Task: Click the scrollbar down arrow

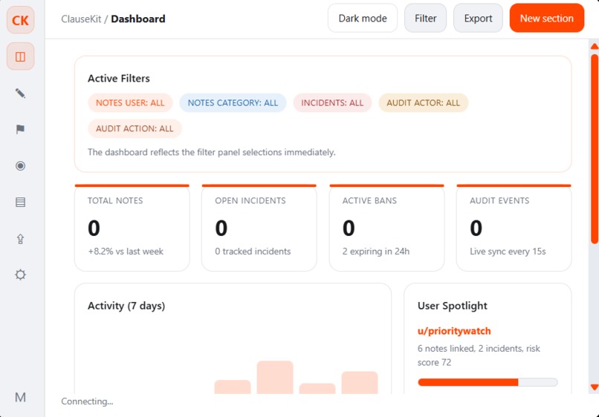Action: (595, 387)
